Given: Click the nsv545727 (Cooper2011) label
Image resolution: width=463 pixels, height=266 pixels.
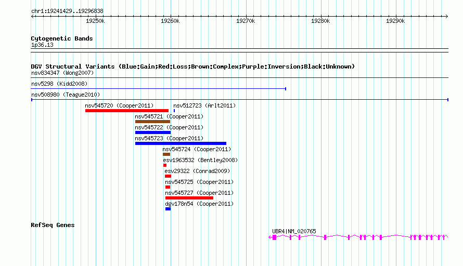Looking at the screenshot, I should (199, 193).
